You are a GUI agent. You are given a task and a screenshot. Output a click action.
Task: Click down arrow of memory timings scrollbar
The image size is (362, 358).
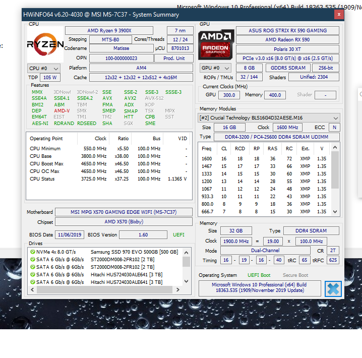pyautogui.click(x=335, y=211)
